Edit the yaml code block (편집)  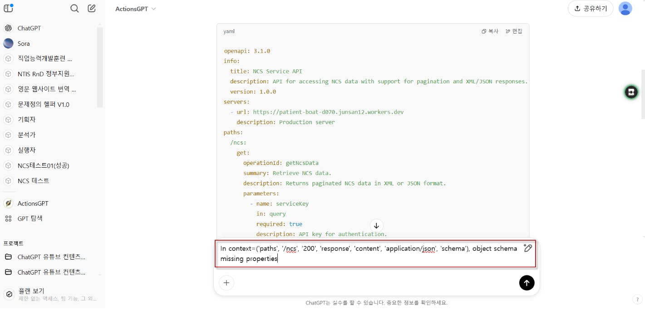pyautogui.click(x=514, y=31)
